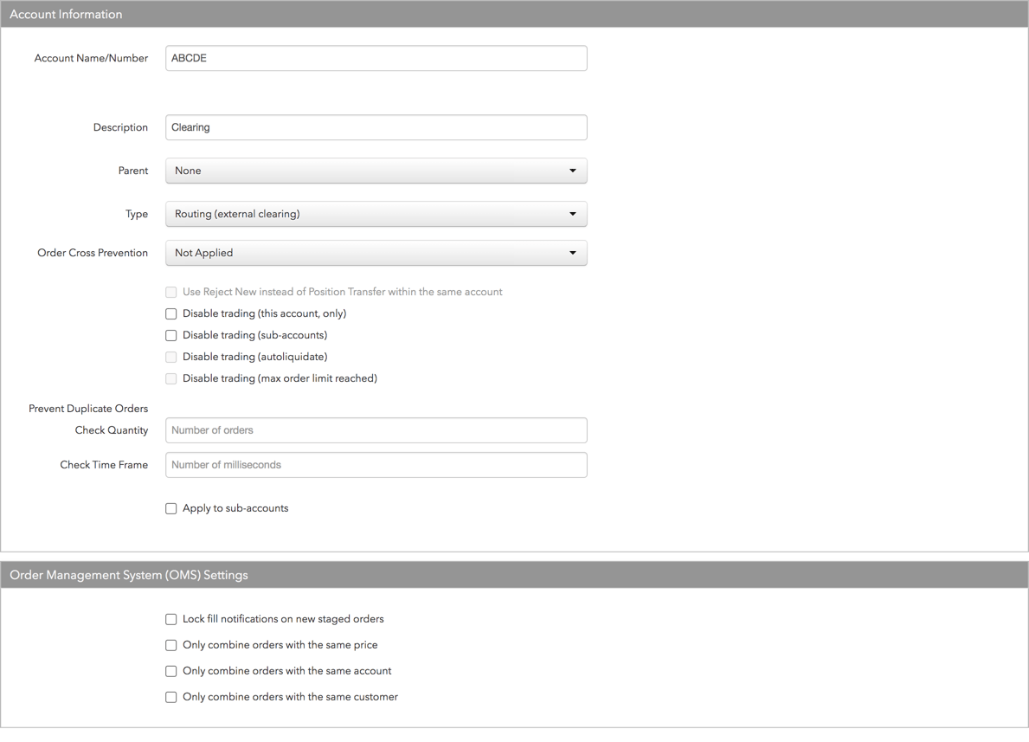This screenshot has width=1029, height=742.
Task: Toggle Use Reject New instead of Position Transfer
Action: point(171,292)
